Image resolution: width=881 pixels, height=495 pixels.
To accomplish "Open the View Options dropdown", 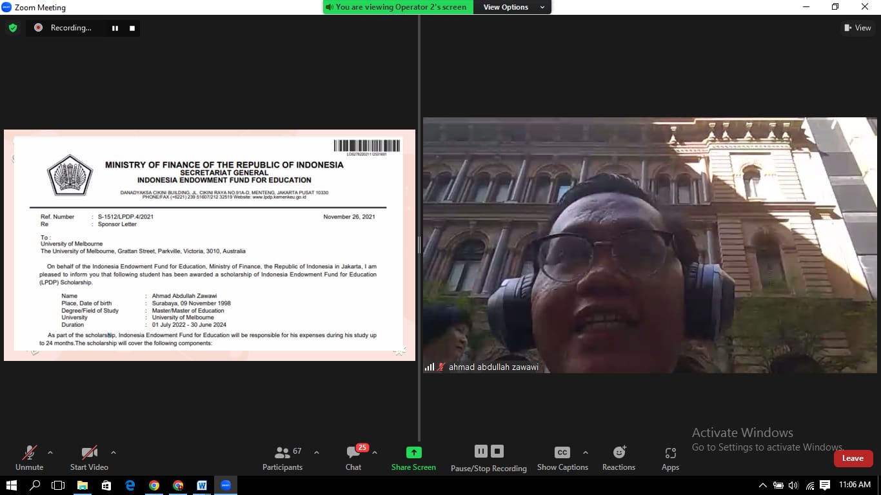I will (513, 7).
